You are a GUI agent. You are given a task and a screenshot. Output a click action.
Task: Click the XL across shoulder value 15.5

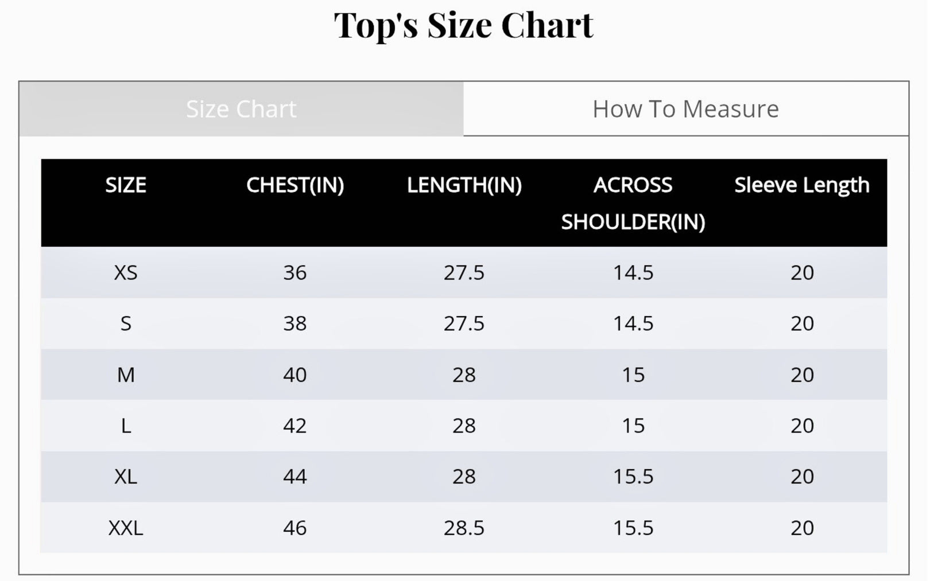pos(633,477)
